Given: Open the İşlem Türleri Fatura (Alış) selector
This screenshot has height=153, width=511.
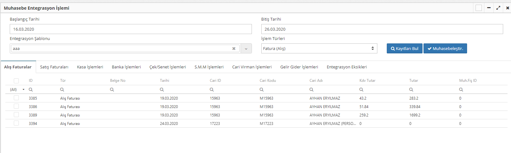Looking at the screenshot, I should coord(319,48).
